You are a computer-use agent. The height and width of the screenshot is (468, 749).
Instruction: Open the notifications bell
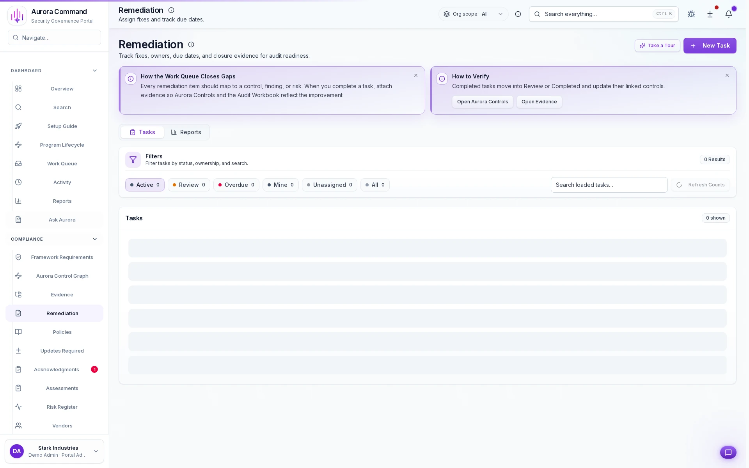click(x=729, y=14)
